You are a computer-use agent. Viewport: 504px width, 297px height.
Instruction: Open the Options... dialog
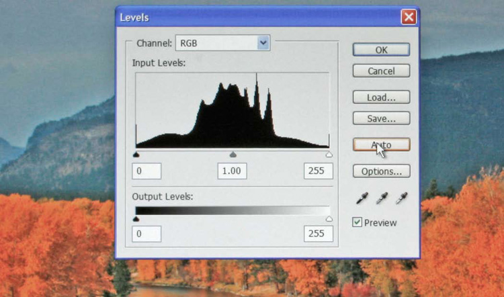pos(381,171)
